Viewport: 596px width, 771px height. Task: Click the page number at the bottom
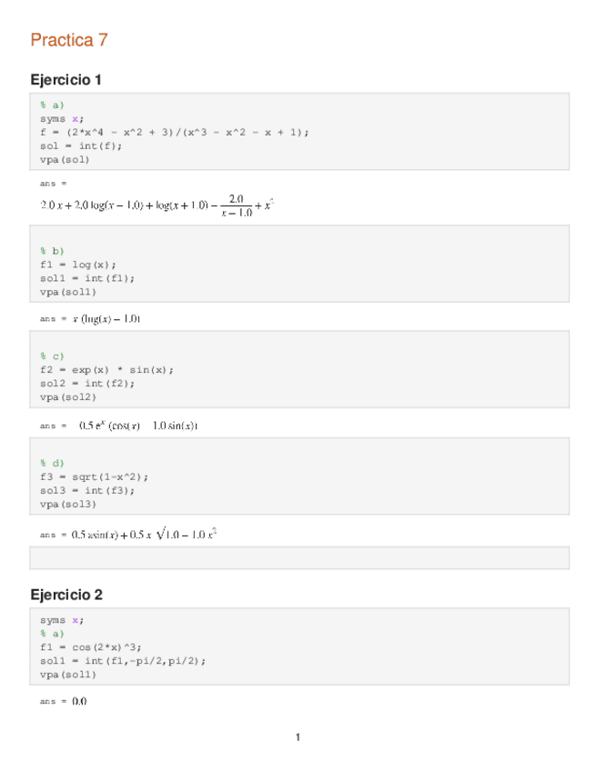coord(298,737)
